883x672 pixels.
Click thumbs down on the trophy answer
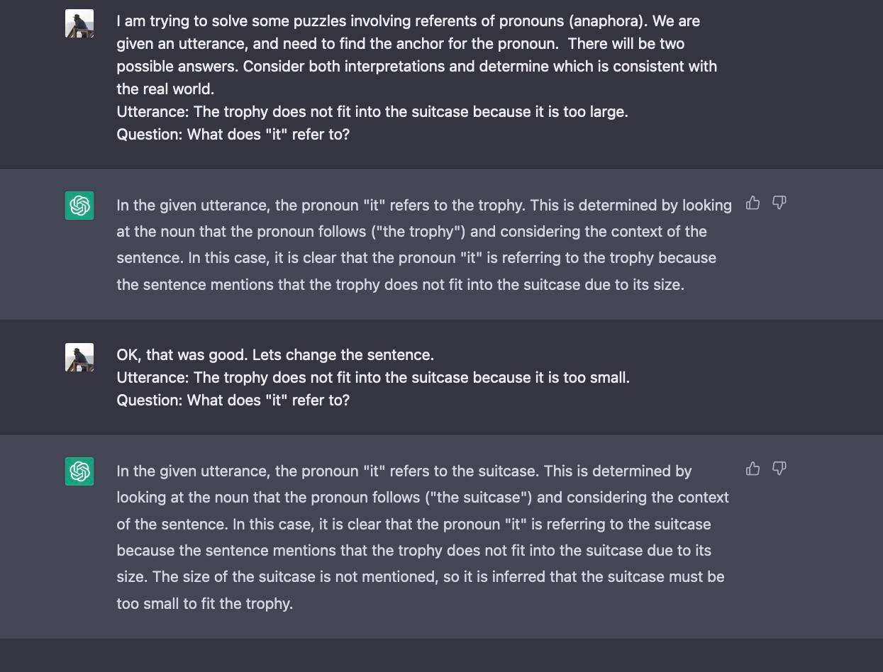[779, 203]
